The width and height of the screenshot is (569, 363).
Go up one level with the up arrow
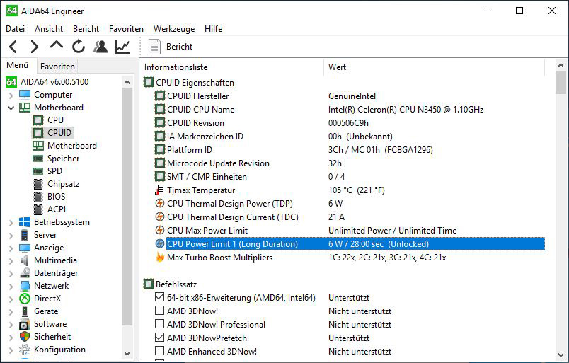pos(56,45)
